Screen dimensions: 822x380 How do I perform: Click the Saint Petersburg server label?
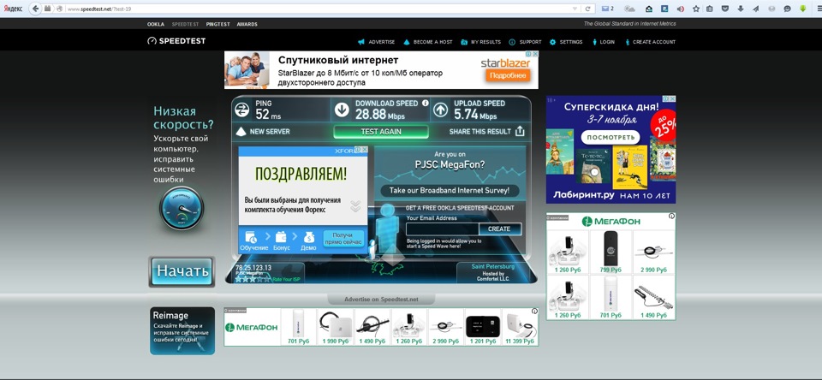[x=493, y=267]
